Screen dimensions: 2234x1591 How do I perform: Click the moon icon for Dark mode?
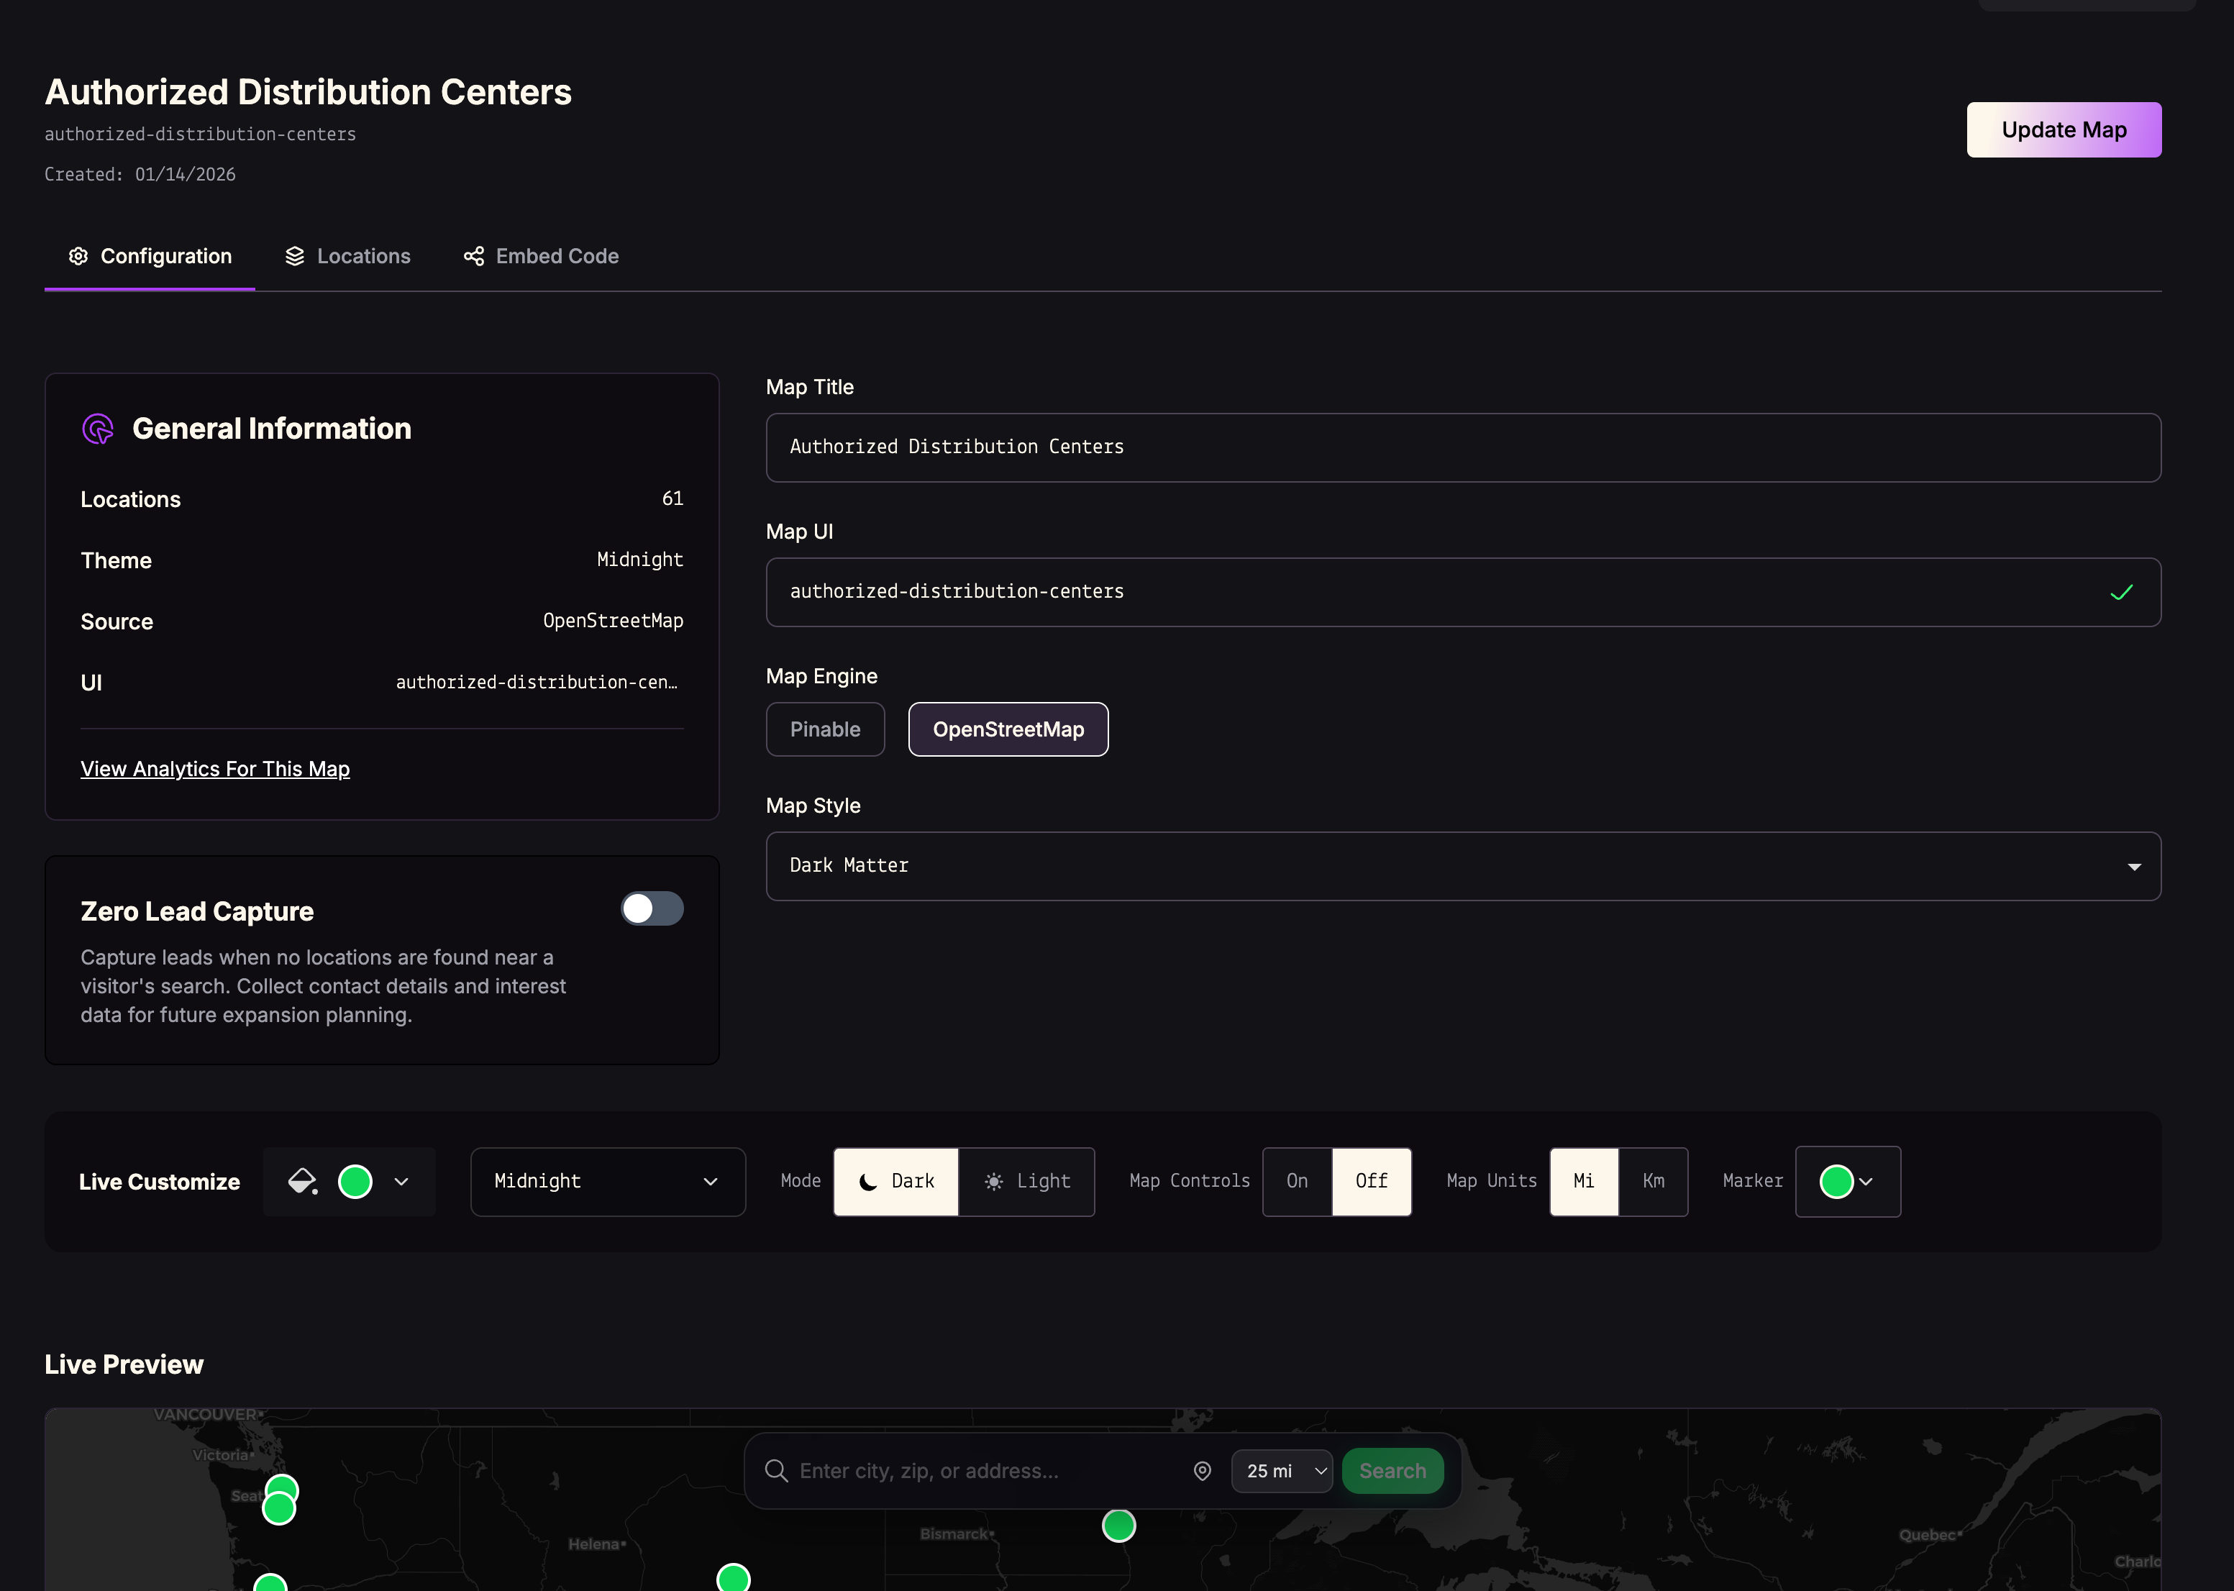pyautogui.click(x=867, y=1182)
